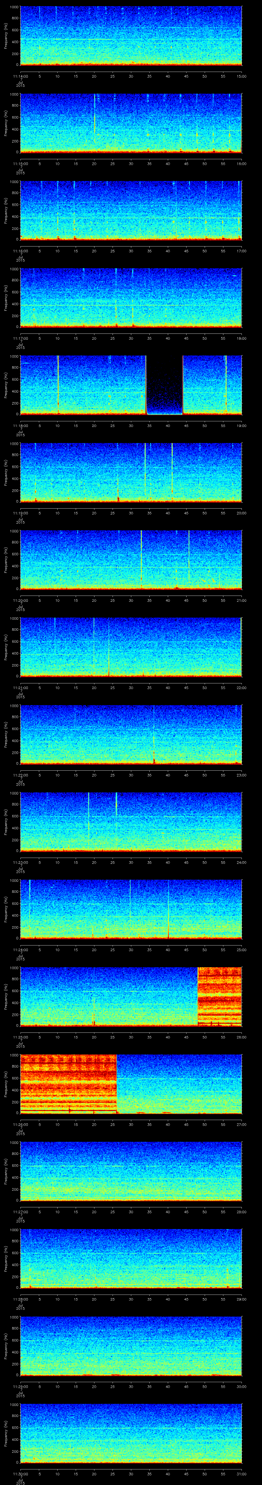Pick the spectrogram panel starting at 11:24:00

tap(131, 909)
